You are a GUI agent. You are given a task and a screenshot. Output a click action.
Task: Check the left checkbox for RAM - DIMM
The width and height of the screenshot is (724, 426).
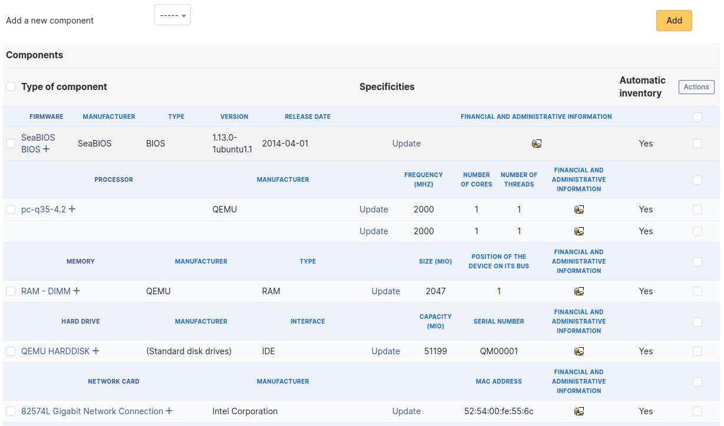coord(11,291)
